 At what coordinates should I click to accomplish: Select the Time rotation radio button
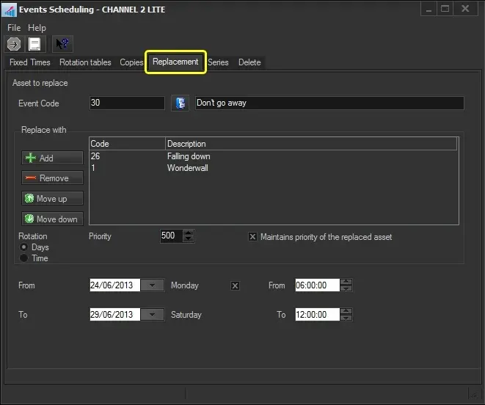point(24,258)
